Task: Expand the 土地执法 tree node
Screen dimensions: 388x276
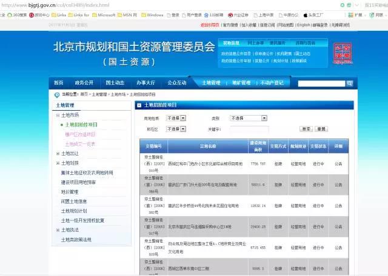Action: pos(58,230)
